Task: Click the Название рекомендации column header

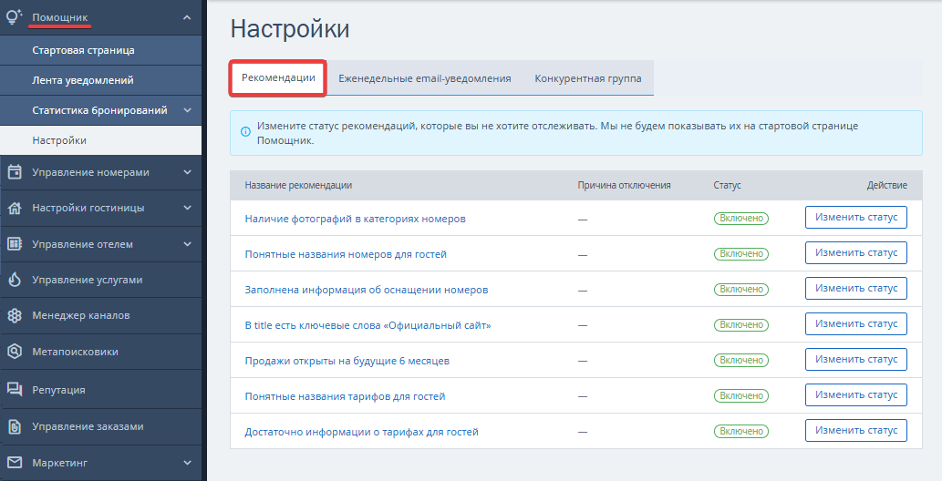Action: pos(298,185)
